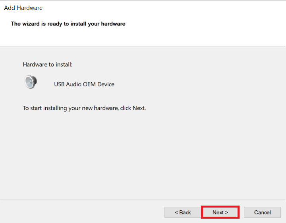This screenshot has width=286, height=223.
Task: Go back with the Back button
Action: 183,212
